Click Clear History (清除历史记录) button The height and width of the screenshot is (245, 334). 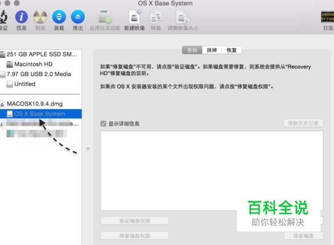[303, 123]
